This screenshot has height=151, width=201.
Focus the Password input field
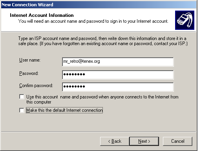tap(118, 75)
